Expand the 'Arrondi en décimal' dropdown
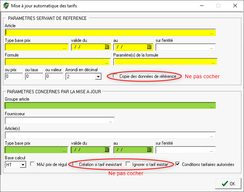This screenshot has height=192, width=244. pos(98,77)
